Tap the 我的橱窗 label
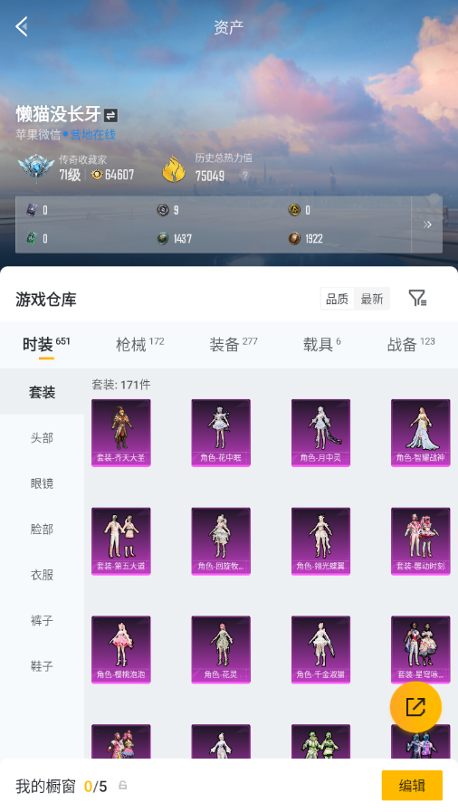458x812 pixels. (45, 786)
